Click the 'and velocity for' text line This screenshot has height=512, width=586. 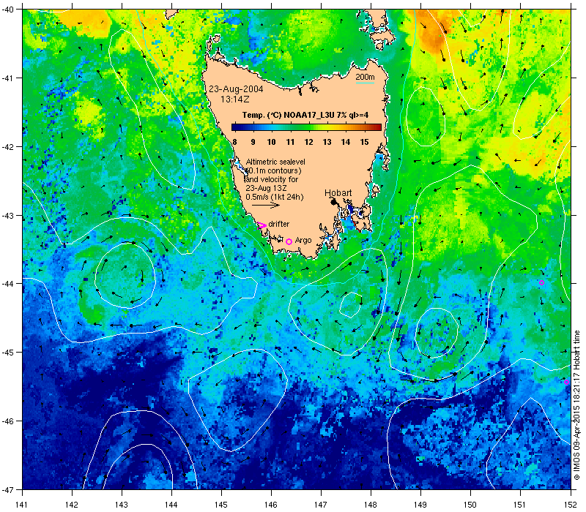[x=272, y=179]
